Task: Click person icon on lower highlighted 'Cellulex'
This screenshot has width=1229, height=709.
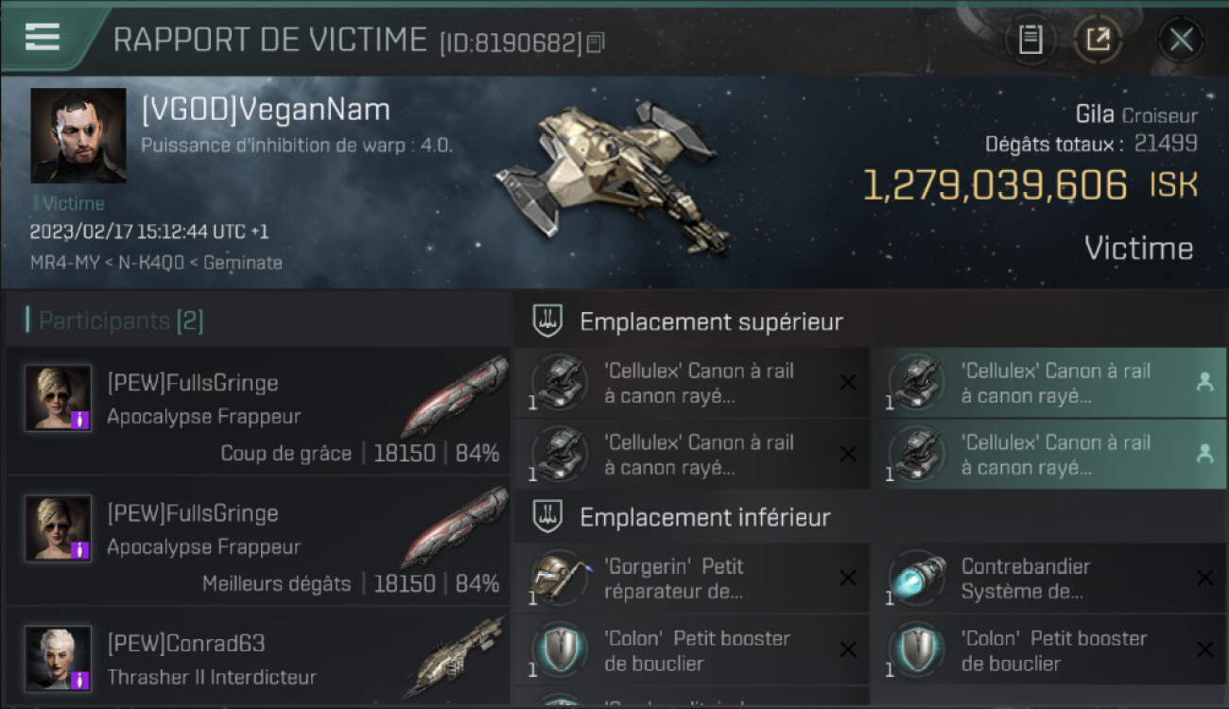Action: click(1204, 454)
